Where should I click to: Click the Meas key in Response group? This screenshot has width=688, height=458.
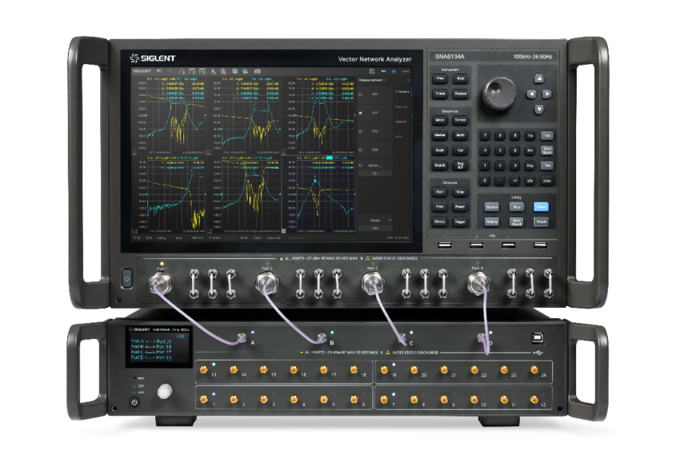[440, 120]
